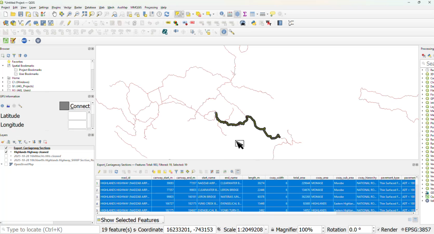
Task: Expand the Home folder in Browser
Action: pos(3,78)
